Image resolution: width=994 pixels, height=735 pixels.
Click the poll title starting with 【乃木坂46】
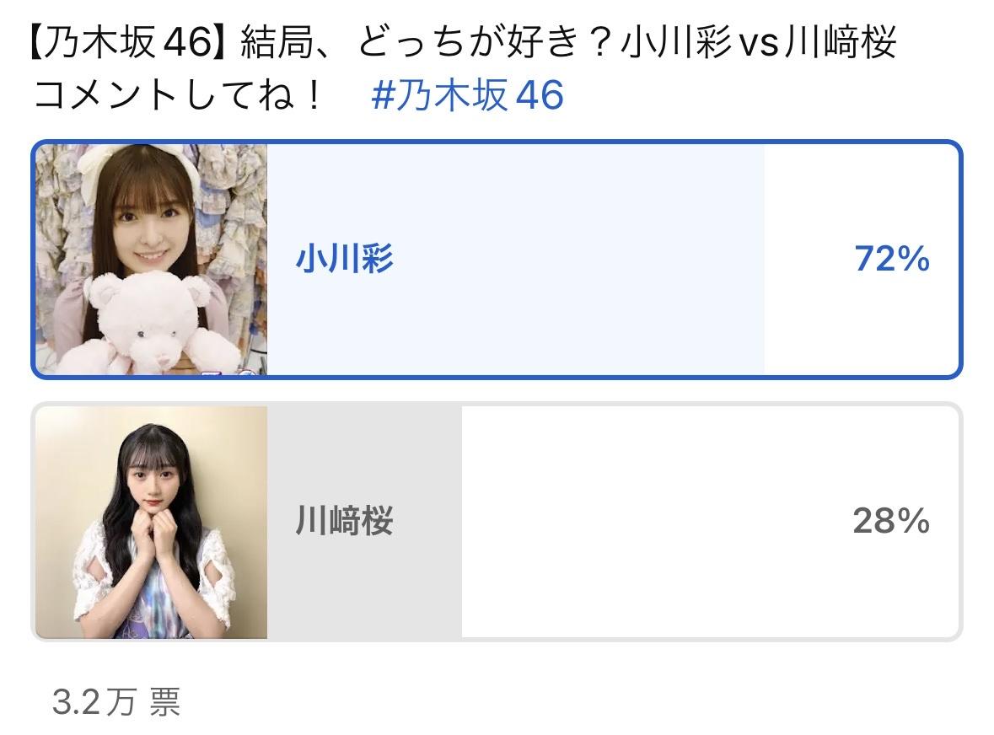coord(464,42)
